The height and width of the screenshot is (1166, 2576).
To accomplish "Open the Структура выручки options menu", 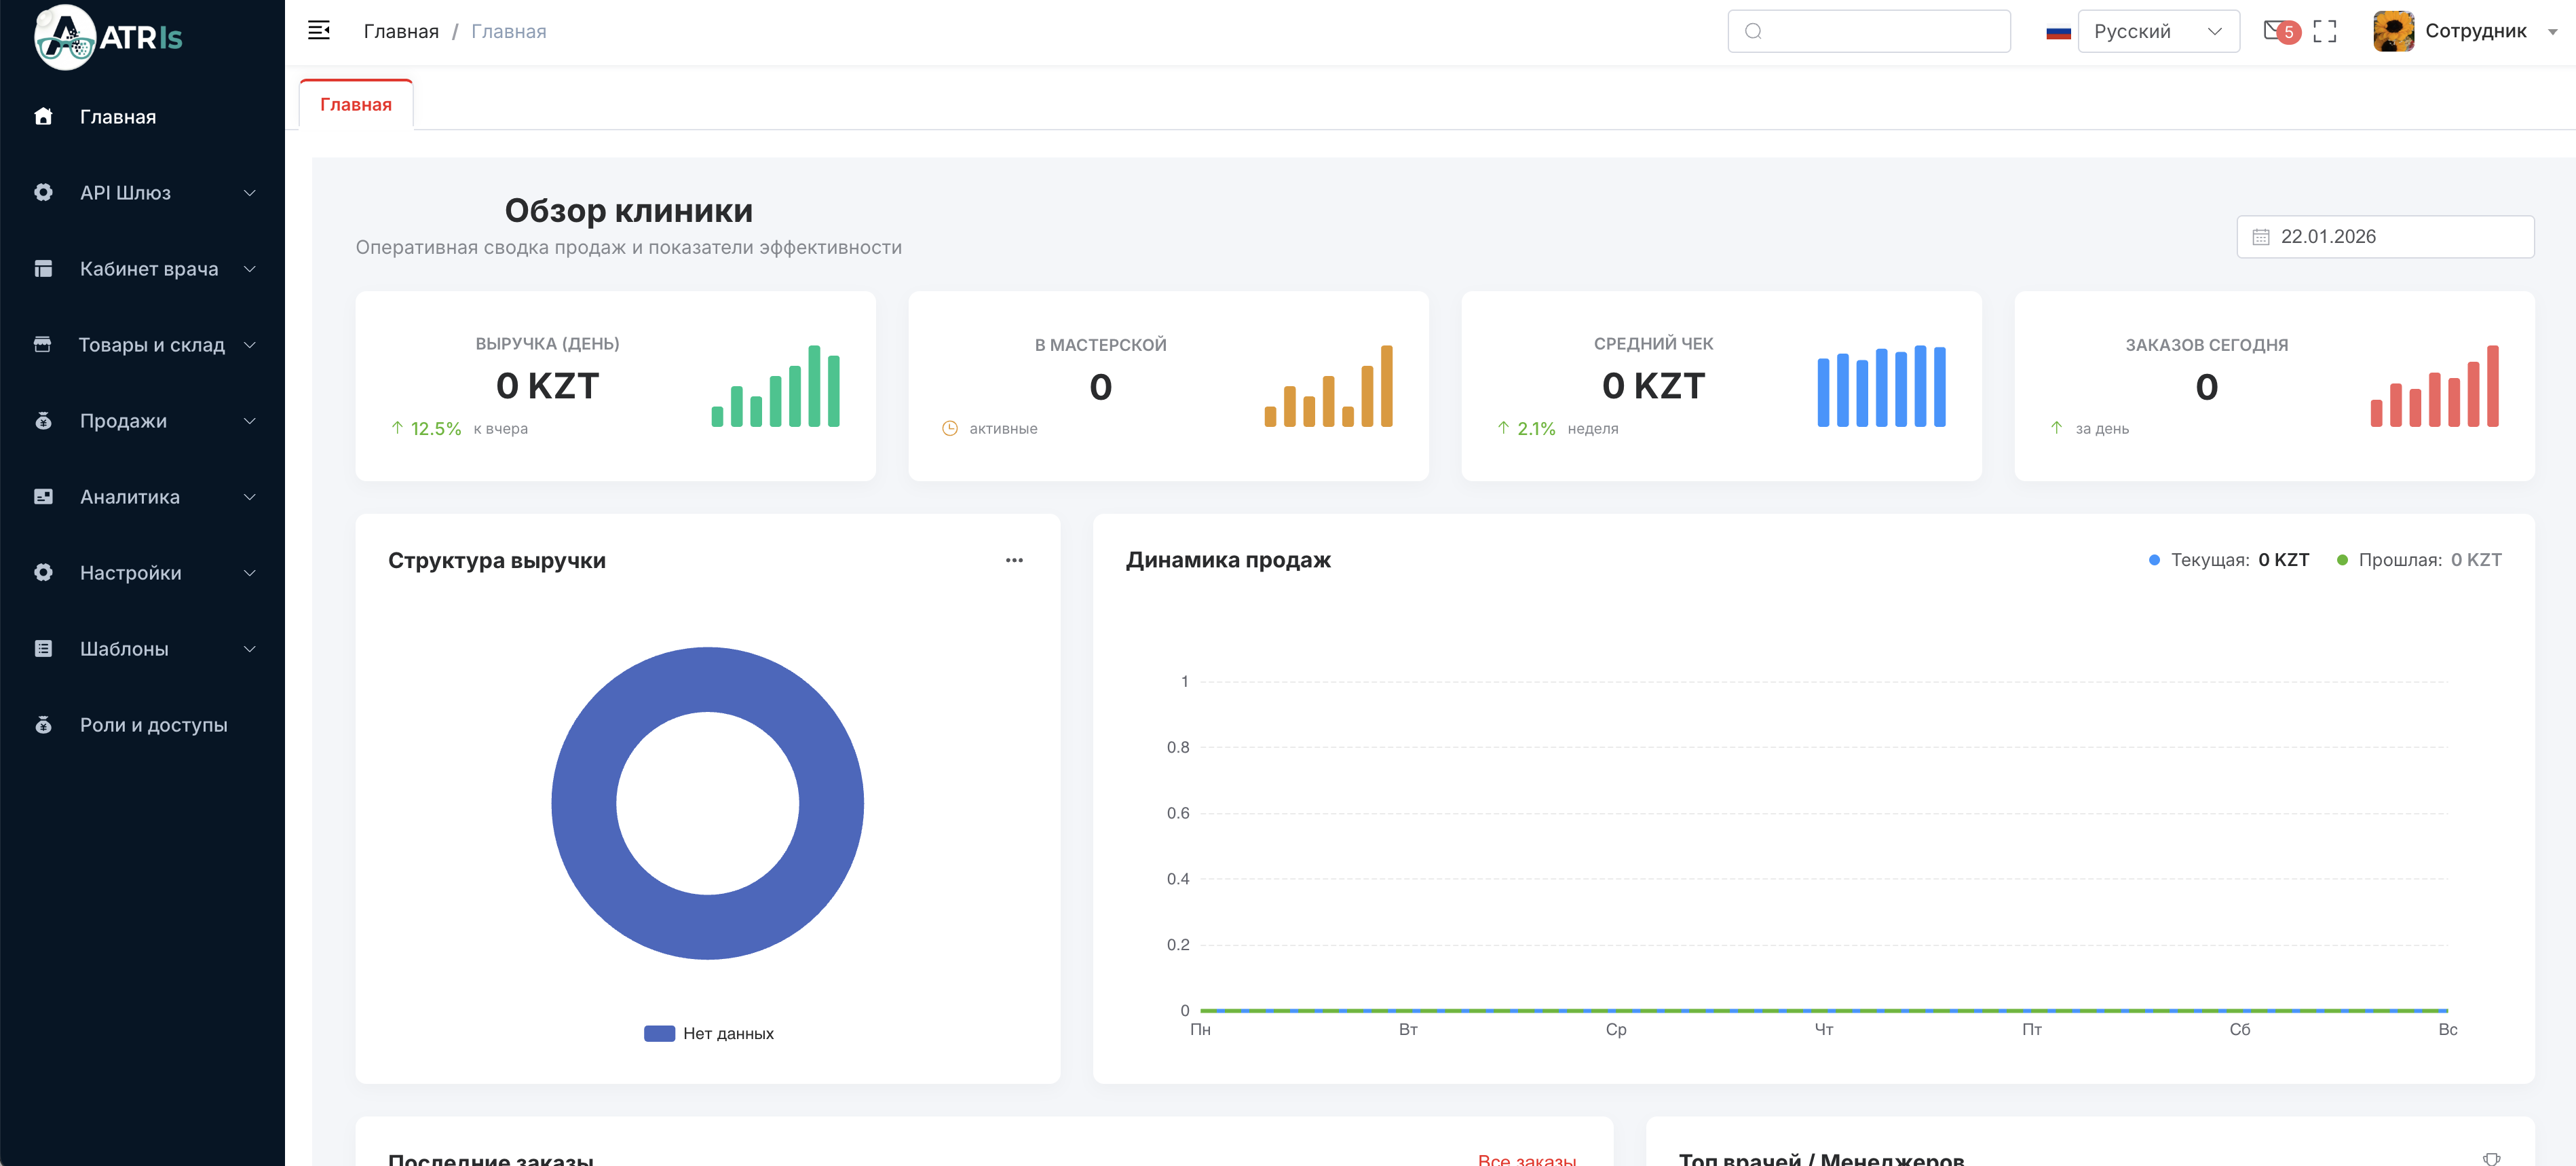I will point(1014,560).
